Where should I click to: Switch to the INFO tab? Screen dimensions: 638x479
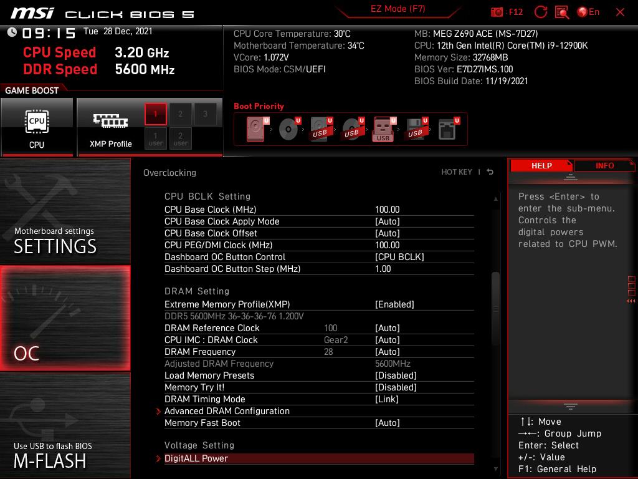(604, 165)
